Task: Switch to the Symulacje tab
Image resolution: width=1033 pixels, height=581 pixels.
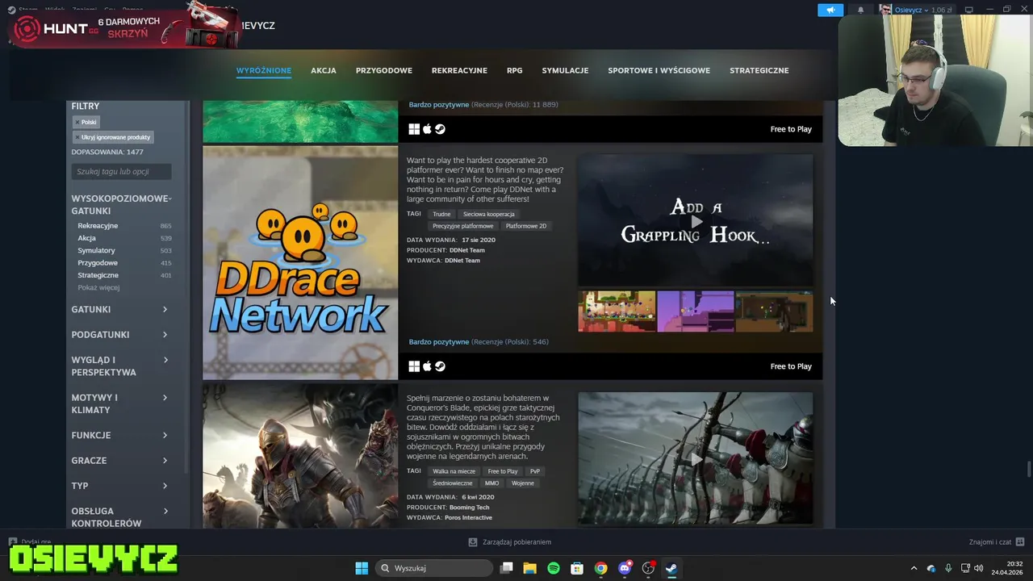Action: pyautogui.click(x=565, y=70)
